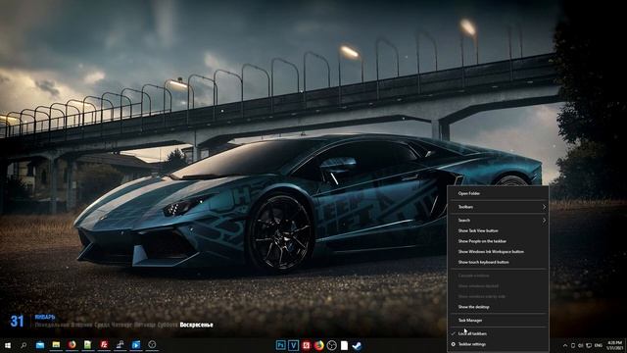The height and width of the screenshot is (353, 627).
Task: Toggle Show Windows Ink Workspace button
Action: point(498,251)
